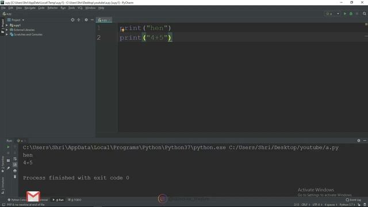Screen dimensions: 368x207
Task: Change the UTF-8 file encoding in the status bar
Action: point(317,205)
